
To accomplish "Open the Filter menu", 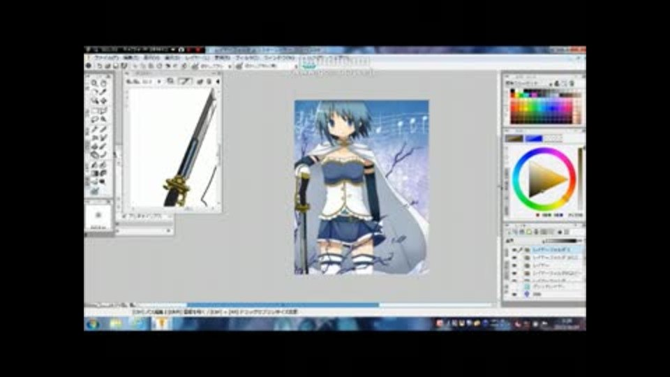I will pyautogui.click(x=247, y=58).
